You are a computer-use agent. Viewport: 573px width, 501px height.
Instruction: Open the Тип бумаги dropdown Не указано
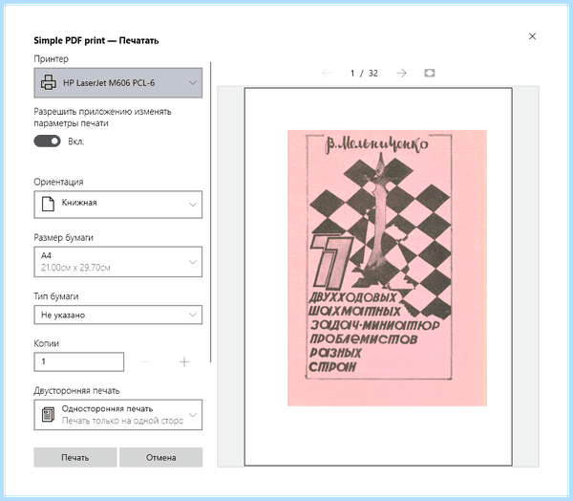click(118, 315)
